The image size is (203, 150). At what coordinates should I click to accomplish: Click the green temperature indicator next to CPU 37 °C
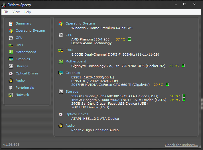point(129,39)
